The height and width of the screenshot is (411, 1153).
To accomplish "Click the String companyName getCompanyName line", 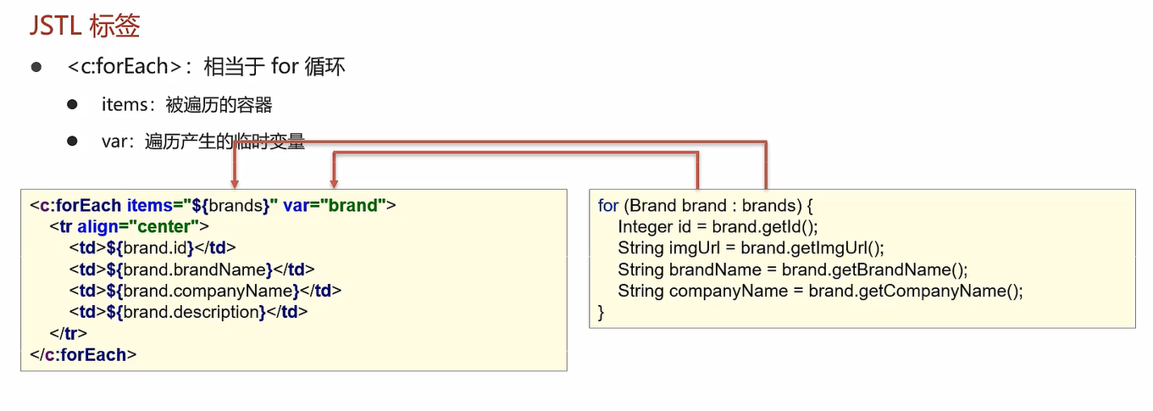I will (x=820, y=292).
